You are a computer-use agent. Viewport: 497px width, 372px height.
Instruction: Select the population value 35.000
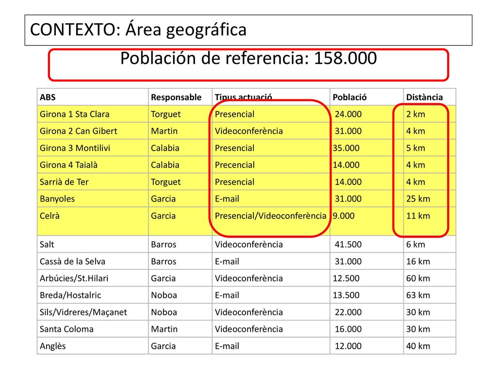tap(346, 148)
